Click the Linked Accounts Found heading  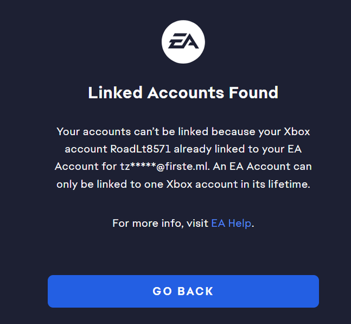183,92
